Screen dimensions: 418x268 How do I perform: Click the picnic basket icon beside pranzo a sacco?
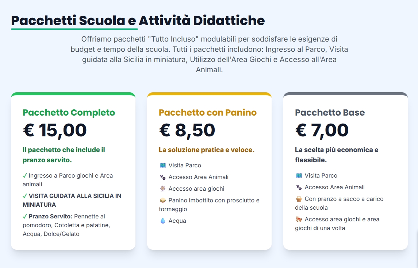pyautogui.click(x=299, y=199)
